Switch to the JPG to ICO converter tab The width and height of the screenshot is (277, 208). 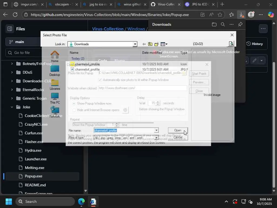tap(200, 4)
